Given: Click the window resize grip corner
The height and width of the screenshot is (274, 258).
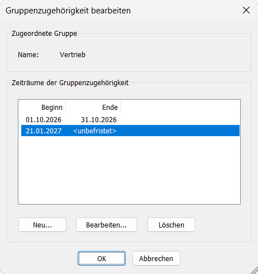Looking at the screenshot, I should [254, 270].
